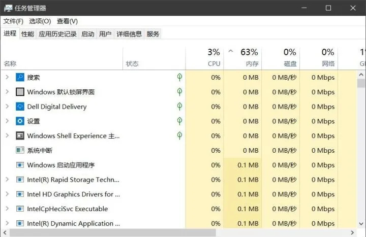
Task: Open the 查看(V) menu
Action: 67,21
